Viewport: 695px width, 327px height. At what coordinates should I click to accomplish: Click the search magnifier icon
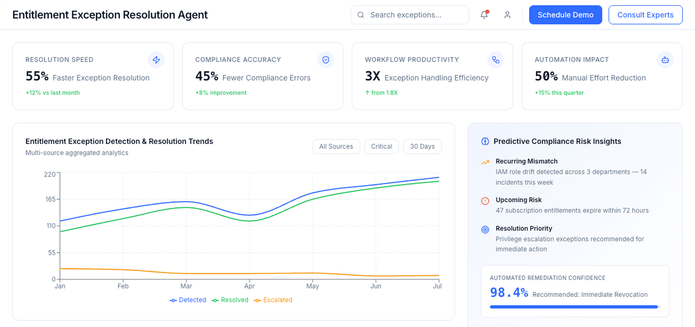coord(361,15)
